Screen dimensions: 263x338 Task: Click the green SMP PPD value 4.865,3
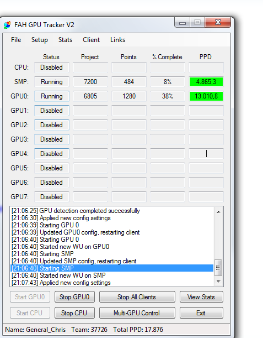206,82
